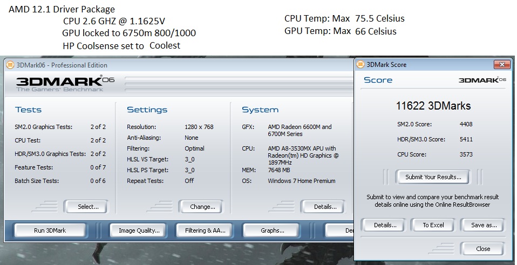Viewport: 517px width, 265px height.
Task: Click the CPU AMD A8-3530MX APU text
Action: click(303, 155)
